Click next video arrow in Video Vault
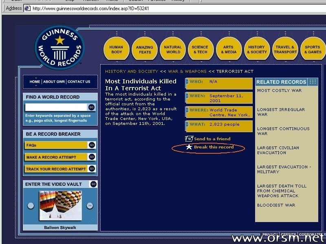The height and width of the screenshot is (244, 326). (x=90, y=206)
